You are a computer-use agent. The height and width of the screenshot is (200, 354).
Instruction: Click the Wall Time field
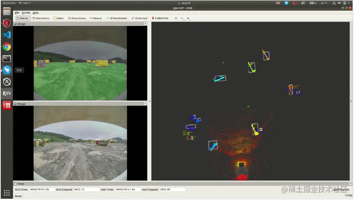[128, 189]
